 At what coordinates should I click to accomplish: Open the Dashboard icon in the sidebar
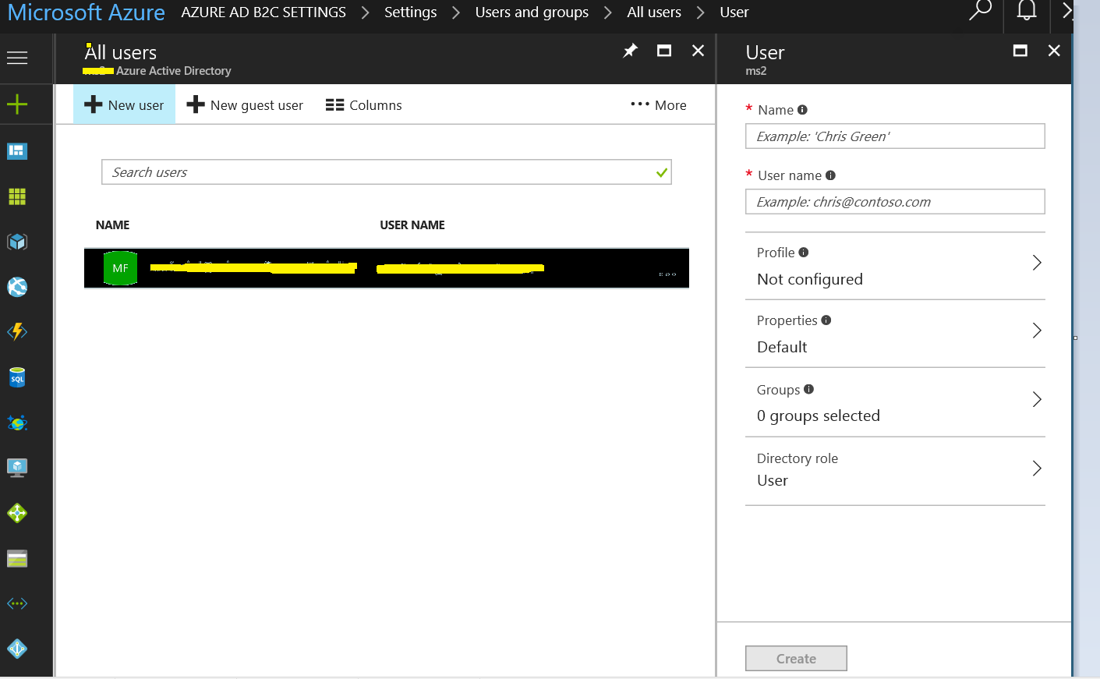point(17,151)
